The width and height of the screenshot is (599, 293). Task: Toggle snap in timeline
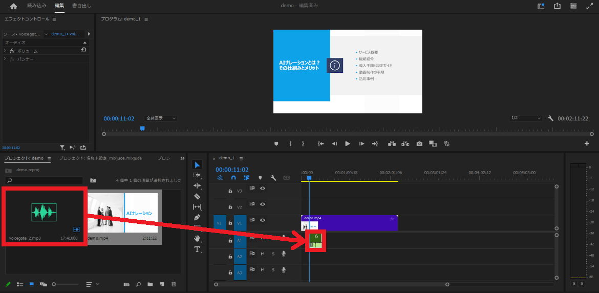tap(233, 178)
